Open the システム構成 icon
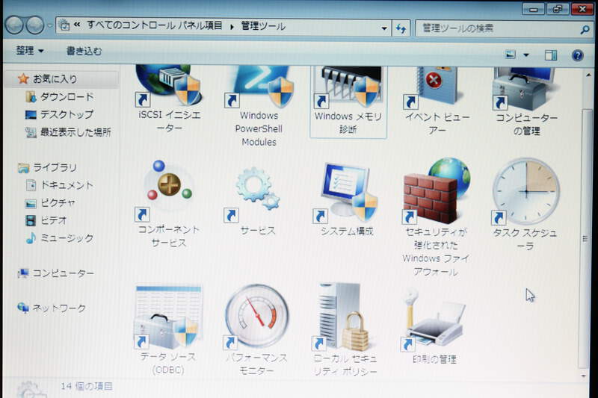 [346, 193]
